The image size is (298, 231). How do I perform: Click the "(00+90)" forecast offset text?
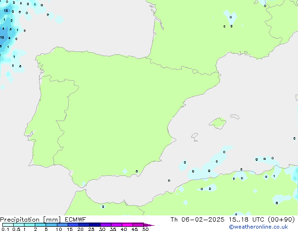click(282, 220)
